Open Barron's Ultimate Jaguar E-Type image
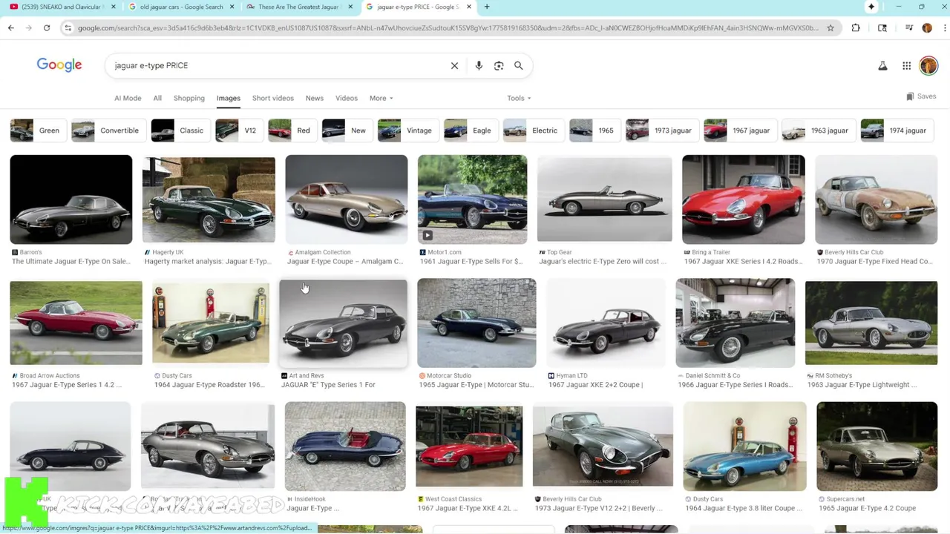The image size is (950, 534). (x=71, y=200)
